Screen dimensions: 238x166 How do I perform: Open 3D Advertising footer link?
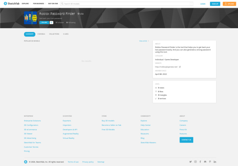click(30, 138)
